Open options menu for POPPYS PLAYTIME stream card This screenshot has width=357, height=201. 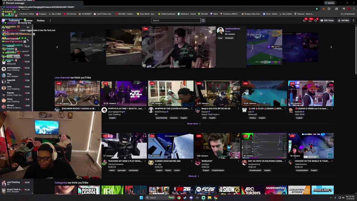click(145, 109)
